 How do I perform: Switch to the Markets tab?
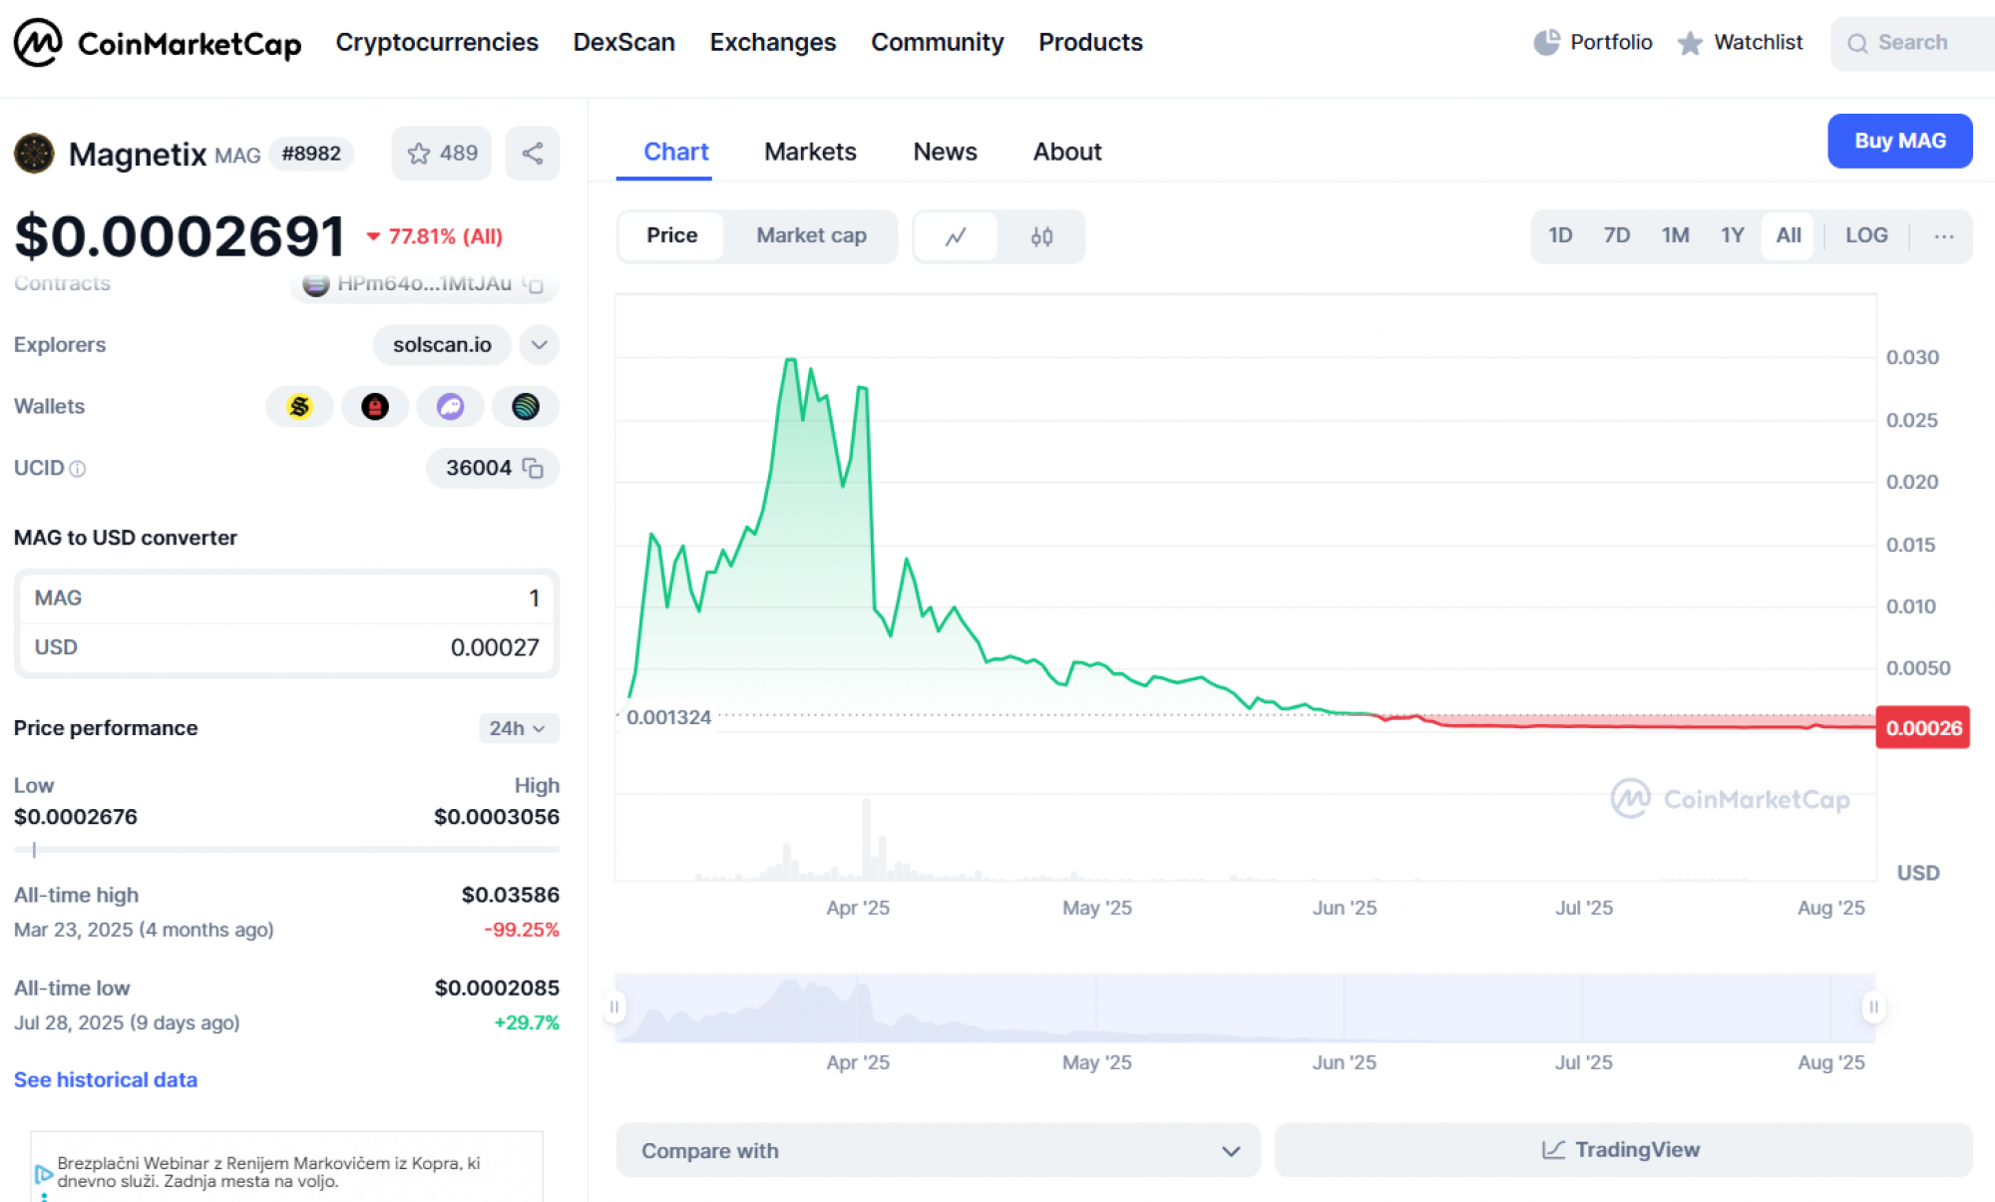pyautogui.click(x=810, y=152)
